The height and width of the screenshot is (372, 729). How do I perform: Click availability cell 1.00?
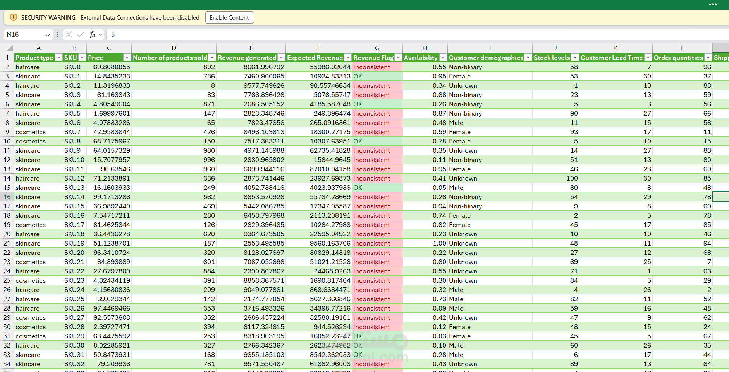coord(425,243)
